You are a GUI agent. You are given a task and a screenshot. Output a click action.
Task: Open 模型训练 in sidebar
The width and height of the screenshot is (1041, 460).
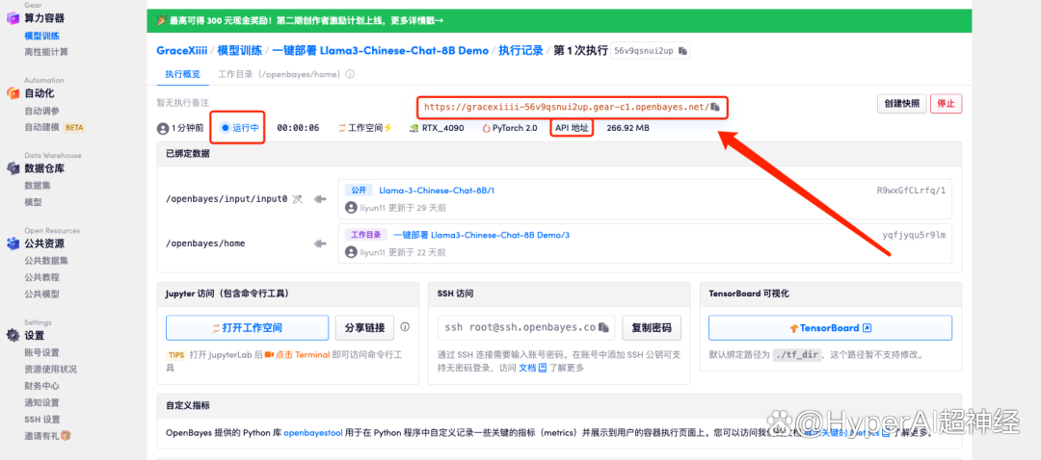pos(41,36)
